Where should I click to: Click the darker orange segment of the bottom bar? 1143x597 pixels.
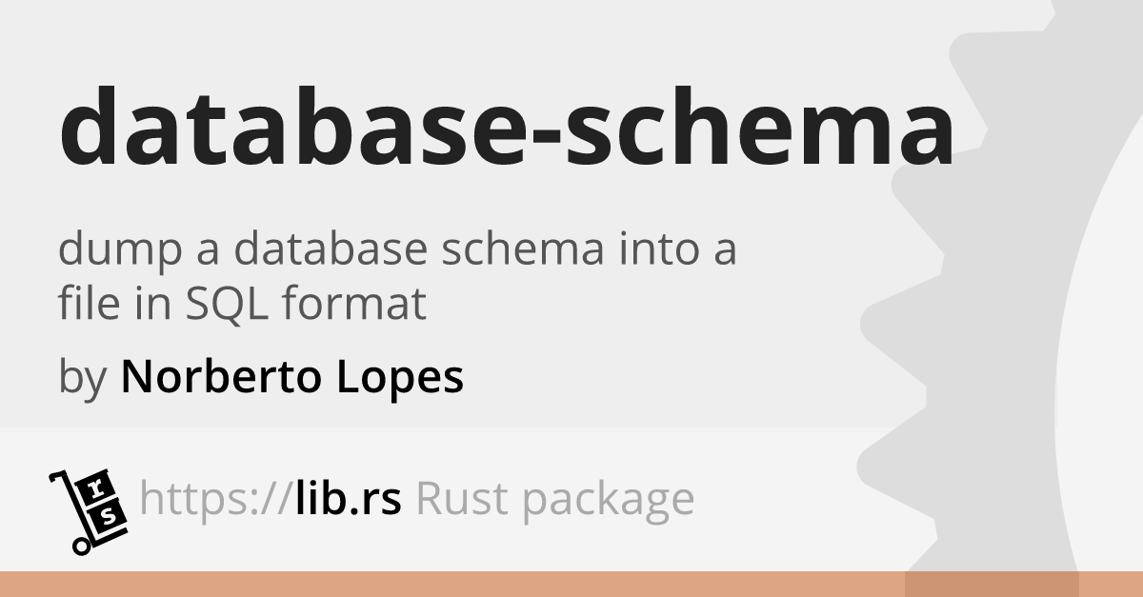(x=992, y=584)
